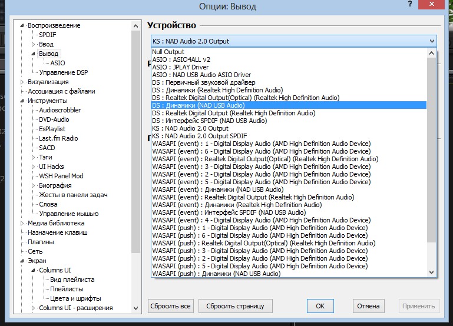Choose WASAPI (event) : Realtek Digital Output(Optical)
This screenshot has width=453, height=326.
pos(289,159)
